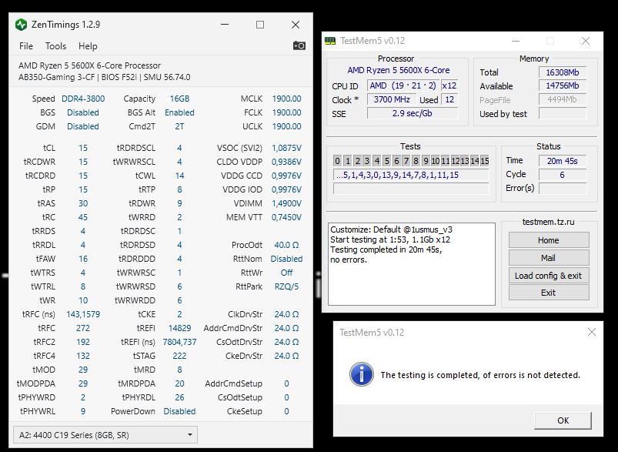This screenshot has width=618, height=452.
Task: Click the AMD Ryzen 5 5600X 6-Core label in TestMem5
Action: pos(398,70)
